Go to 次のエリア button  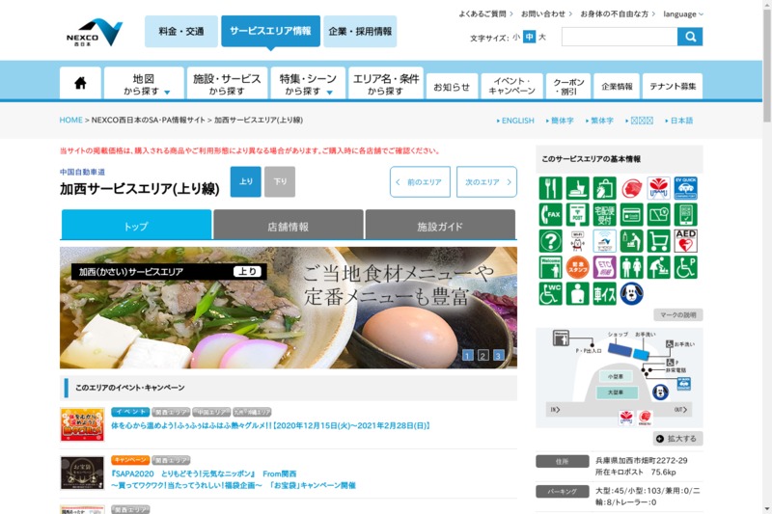coord(485,181)
